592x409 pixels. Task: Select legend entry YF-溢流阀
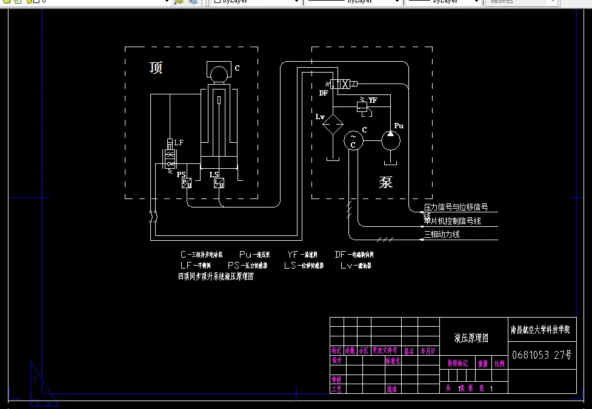point(302,255)
